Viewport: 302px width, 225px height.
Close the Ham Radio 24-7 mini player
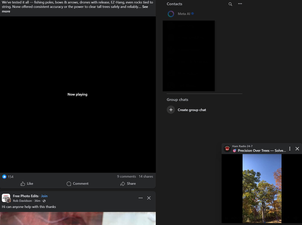297,148
